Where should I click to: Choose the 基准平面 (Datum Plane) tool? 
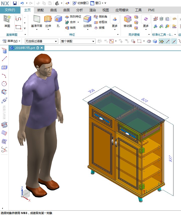[x=37, y=19]
